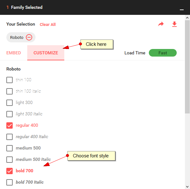190x189 pixels.
Task: Uncheck the regular 400 style
Action: pos(9,125)
